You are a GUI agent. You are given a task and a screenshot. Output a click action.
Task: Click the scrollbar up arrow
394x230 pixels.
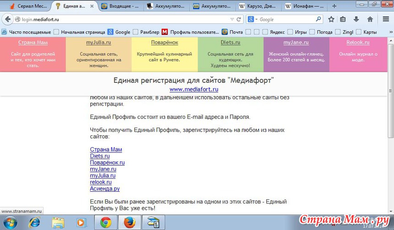[391, 40]
